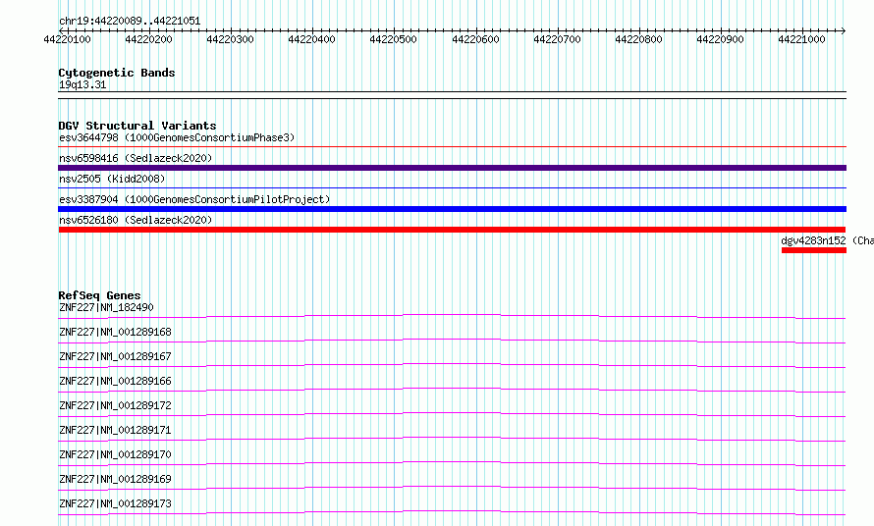The height and width of the screenshot is (526, 874).
Task: Open transcript label ZNF227|NM_001289166
Action: pos(115,381)
